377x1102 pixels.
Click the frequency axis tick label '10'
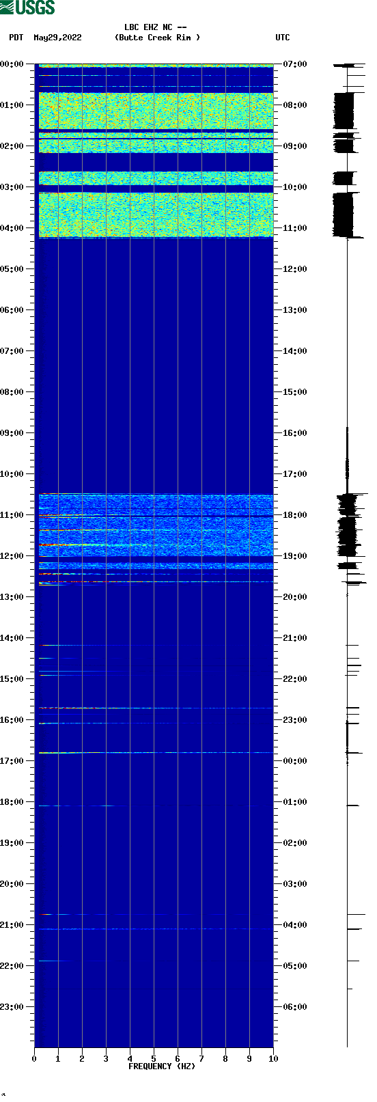[273, 1059]
